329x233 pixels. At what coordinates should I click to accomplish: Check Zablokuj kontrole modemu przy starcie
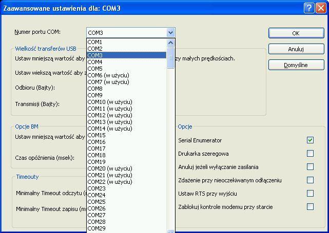(x=310, y=206)
